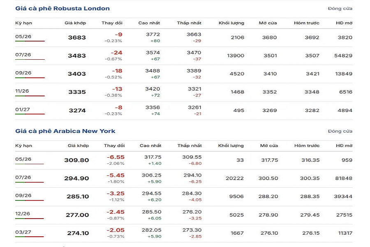Screen dimensions: 370x247
Task: Click the open interest value 81848
Action: tap(344, 178)
